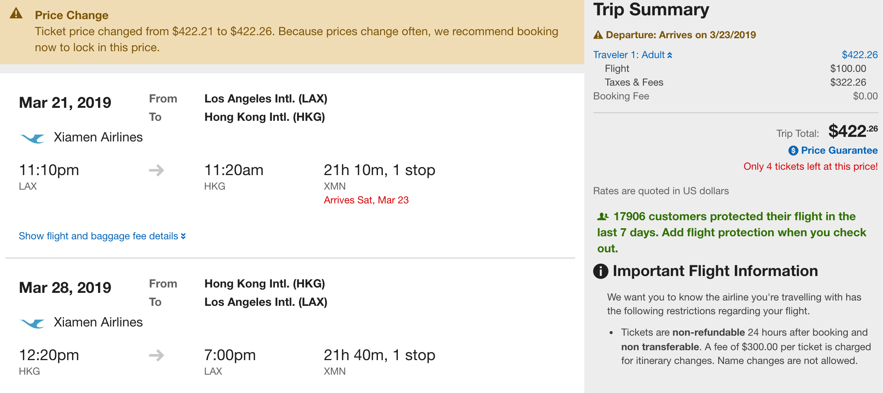Viewport: 883px width, 393px height.
Task: Click the arrow icon between 11:10pm and 11:20am
Action: (x=157, y=170)
